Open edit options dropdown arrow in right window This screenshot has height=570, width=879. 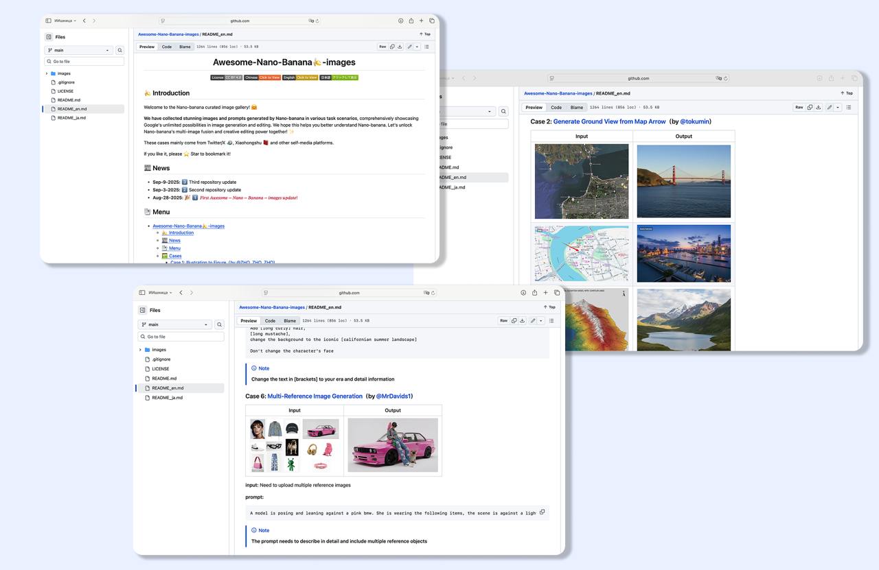tap(838, 107)
